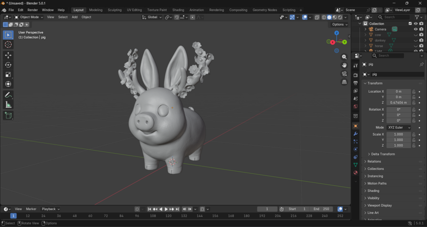Open the Modifiers wrench properties tab
427x227 pixels.
coord(355,134)
